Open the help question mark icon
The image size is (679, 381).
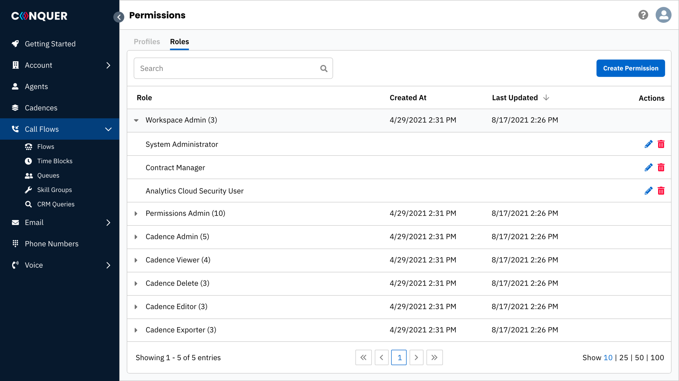(643, 15)
